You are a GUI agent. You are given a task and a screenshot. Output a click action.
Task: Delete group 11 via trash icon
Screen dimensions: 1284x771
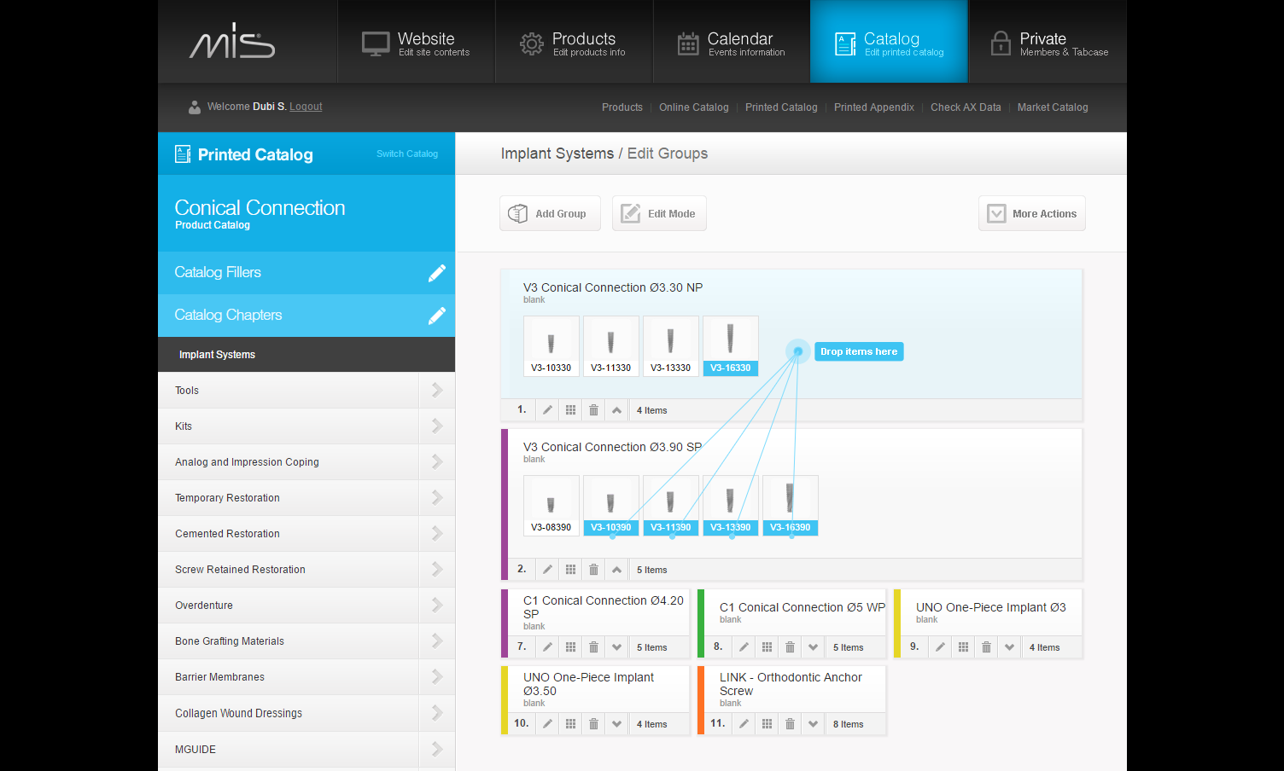point(791,724)
